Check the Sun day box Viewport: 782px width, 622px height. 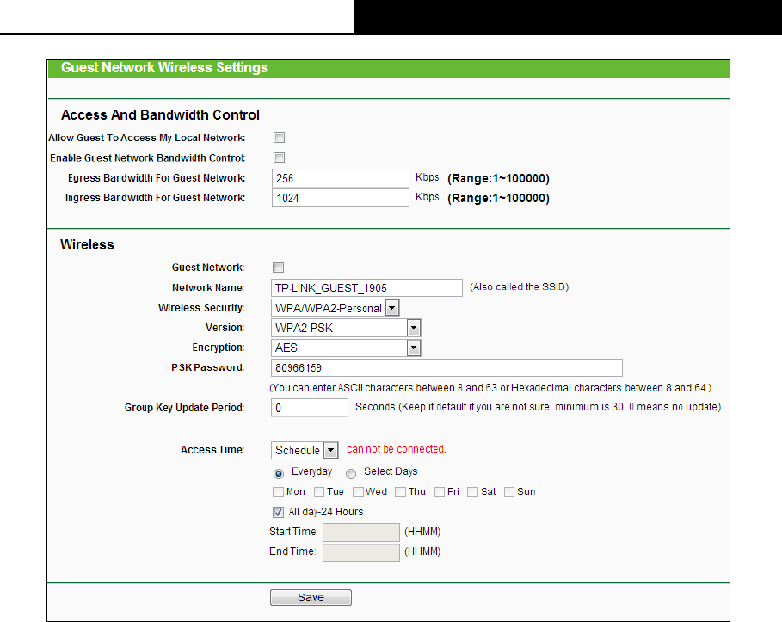pos(509,492)
